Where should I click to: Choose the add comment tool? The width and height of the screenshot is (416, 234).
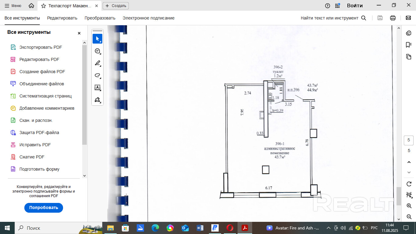point(97,51)
